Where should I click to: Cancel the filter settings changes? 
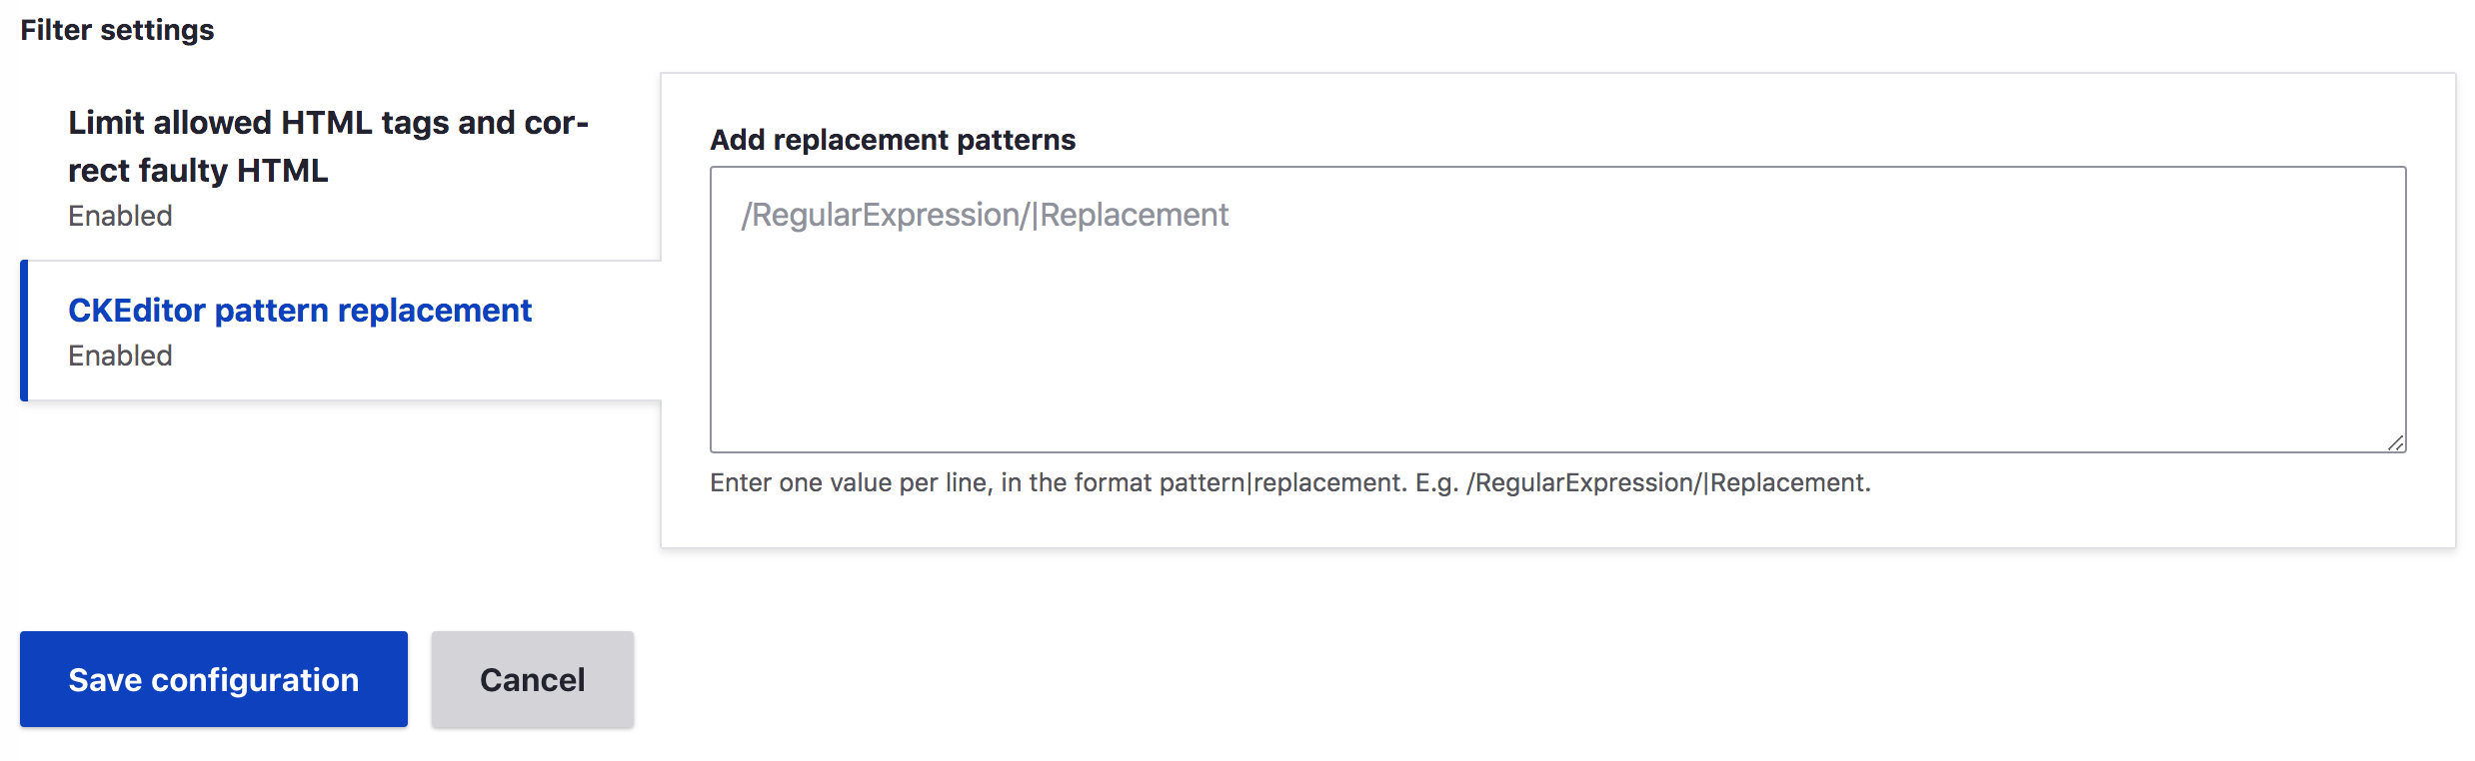(x=531, y=679)
